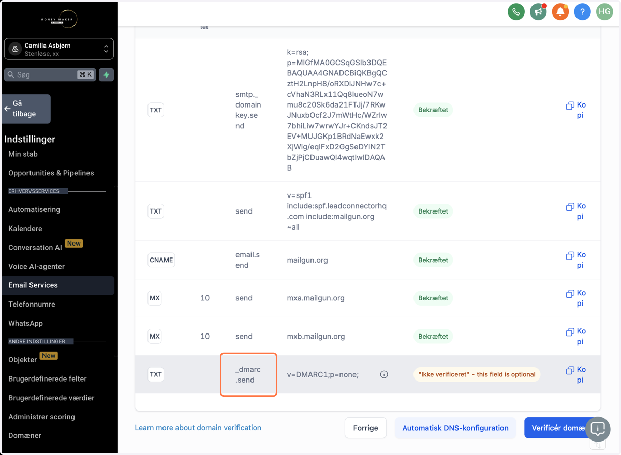Copy the _dmarc.send TXT record
621x455 pixels.
576,374
